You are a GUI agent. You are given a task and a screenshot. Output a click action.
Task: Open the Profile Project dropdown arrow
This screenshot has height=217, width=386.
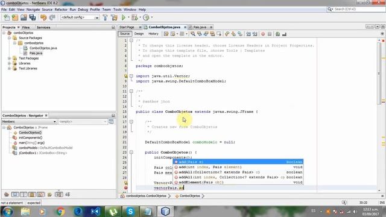tap(152, 17)
